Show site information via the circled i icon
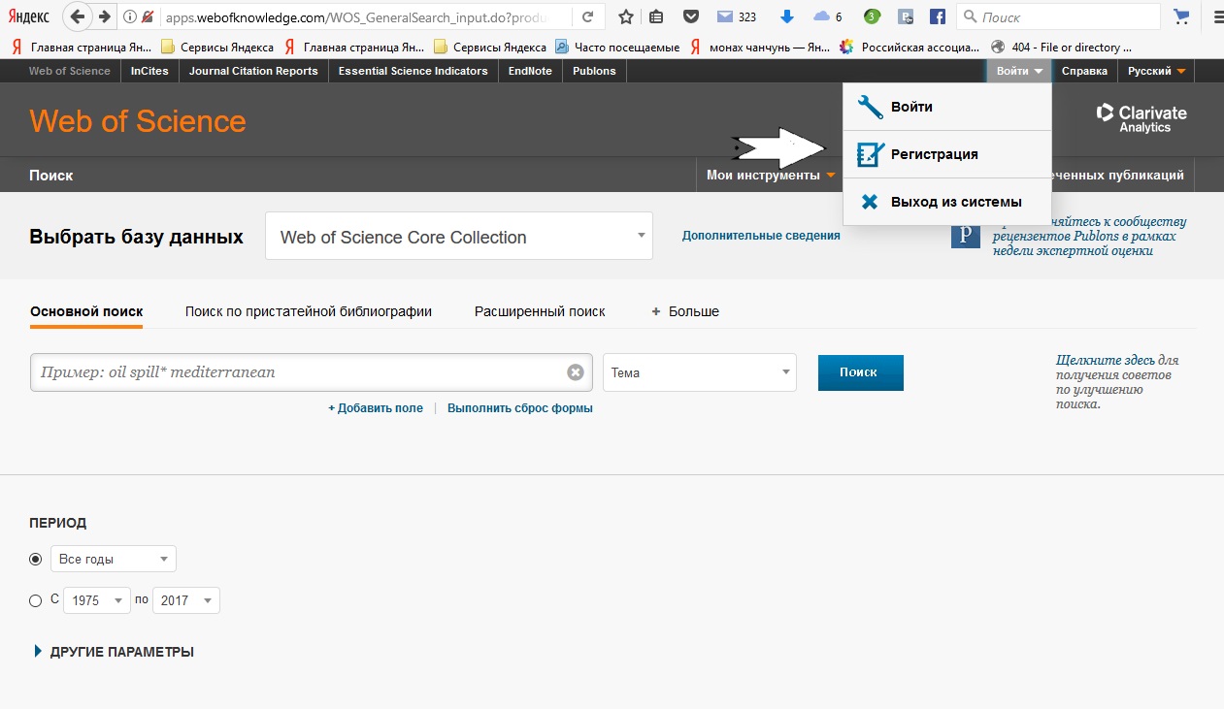Screen dimensions: 1224x709 130,16
